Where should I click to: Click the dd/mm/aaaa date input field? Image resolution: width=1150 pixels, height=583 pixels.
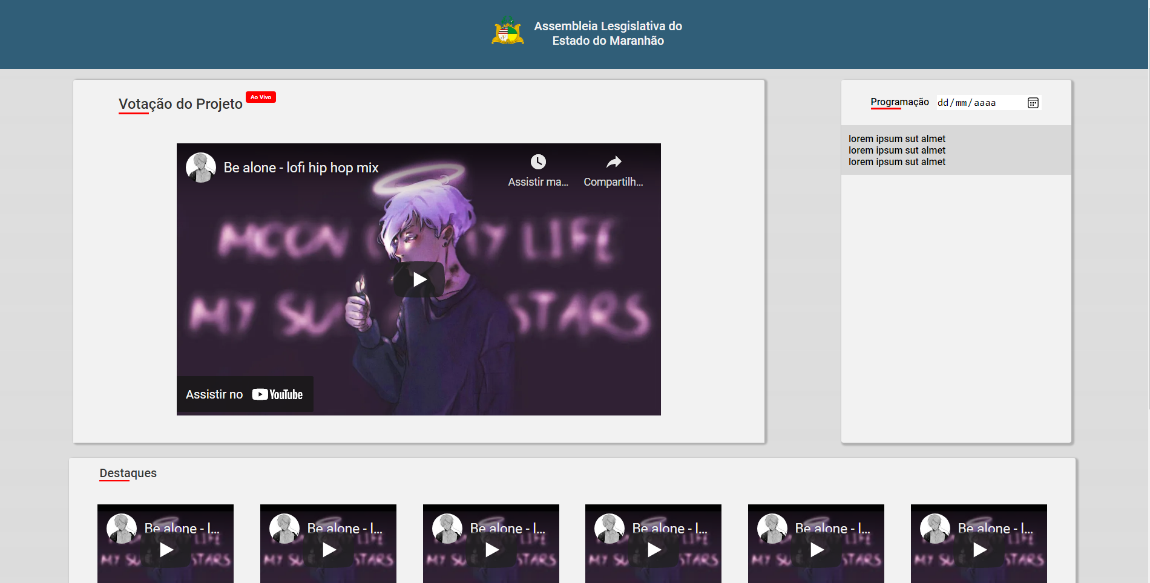[x=988, y=103]
